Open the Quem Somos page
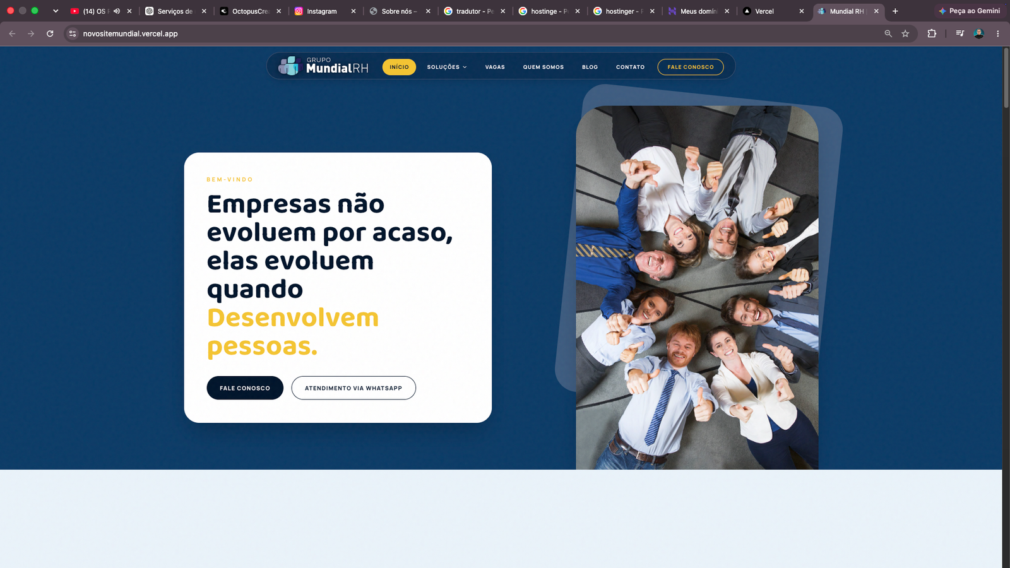The width and height of the screenshot is (1010, 568). [544, 67]
